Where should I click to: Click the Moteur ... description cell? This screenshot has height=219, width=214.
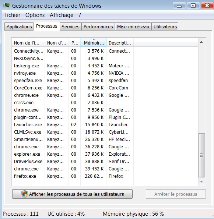(x=119, y=66)
